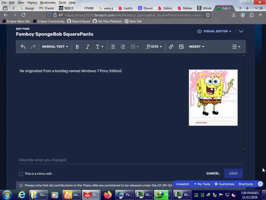This screenshot has width=266, height=200.
Task: Go back with the browser back arrow
Action: pyautogui.click(x=6, y=15)
